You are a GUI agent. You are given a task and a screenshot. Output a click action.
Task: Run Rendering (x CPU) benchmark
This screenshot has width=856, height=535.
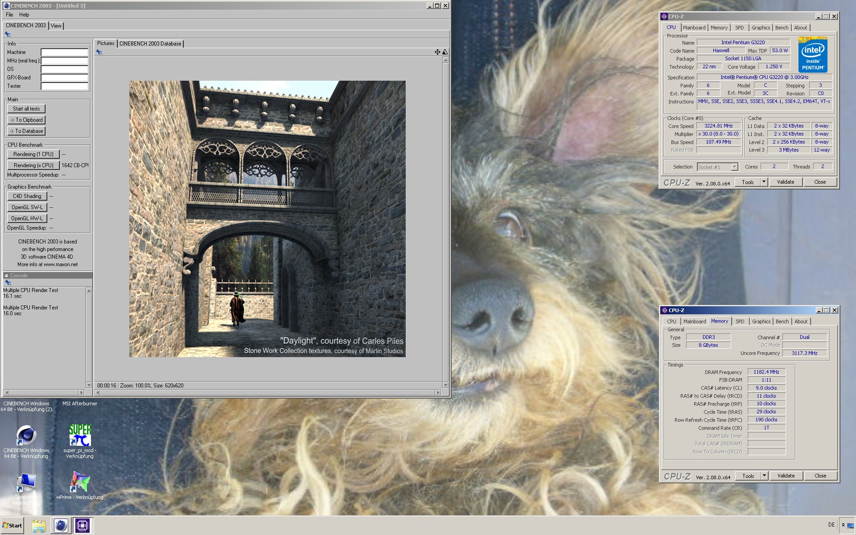(33, 165)
